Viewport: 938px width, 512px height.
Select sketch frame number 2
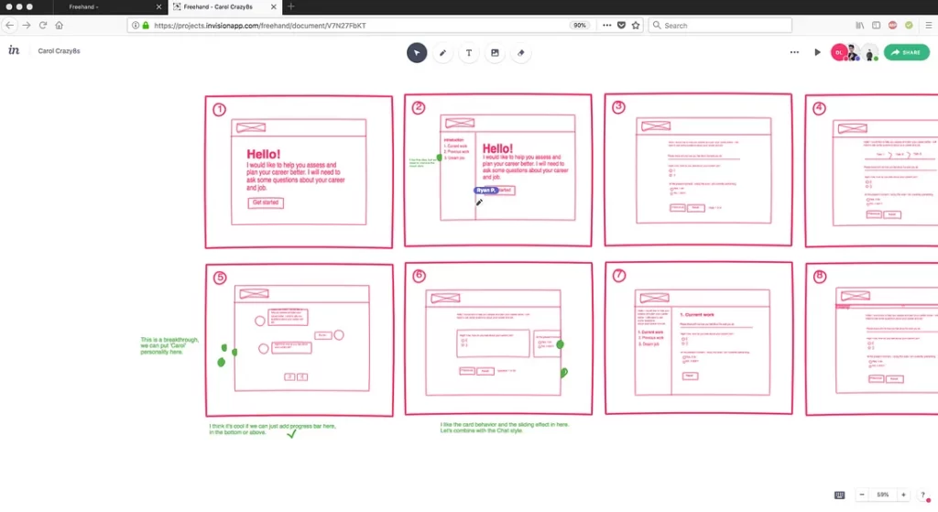coord(498,169)
